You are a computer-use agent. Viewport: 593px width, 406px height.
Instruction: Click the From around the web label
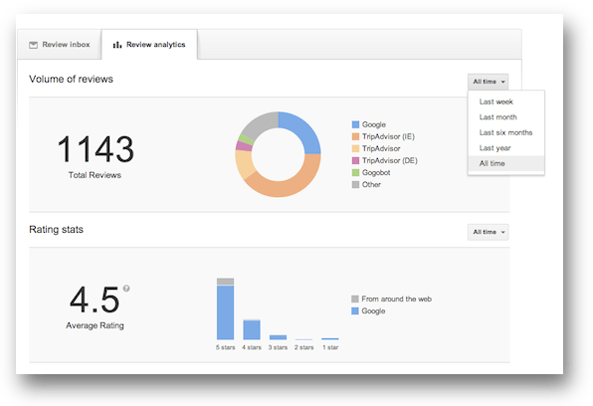coord(396,299)
